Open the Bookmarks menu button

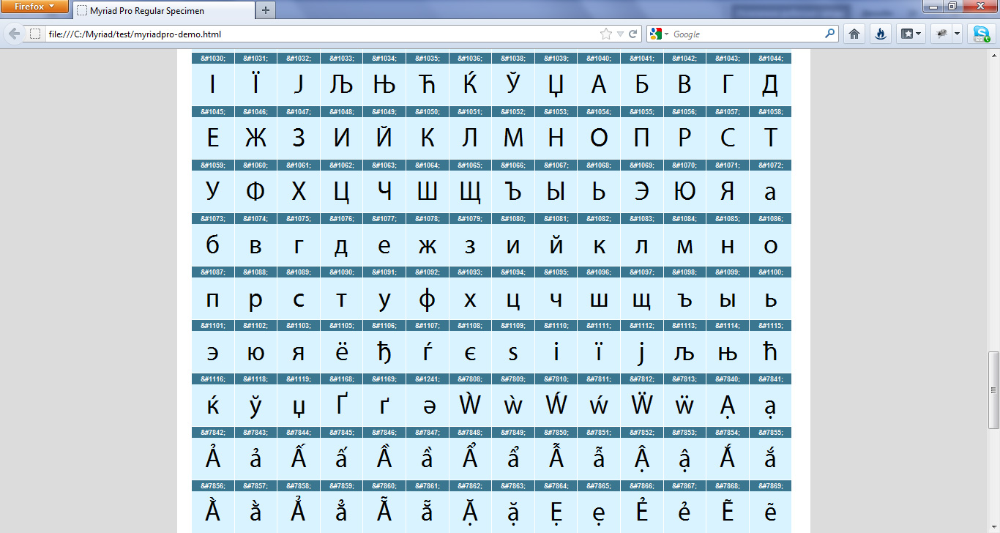(911, 34)
